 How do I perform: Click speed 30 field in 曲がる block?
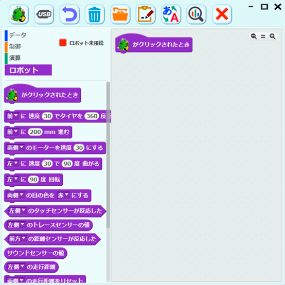47,164
